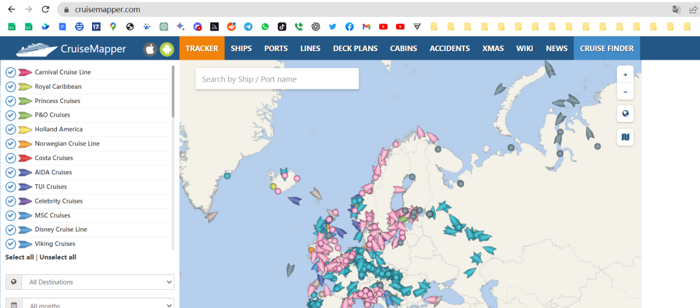This screenshot has width=700, height=308.
Task: Switch to the TRACKER tab
Action: click(202, 49)
